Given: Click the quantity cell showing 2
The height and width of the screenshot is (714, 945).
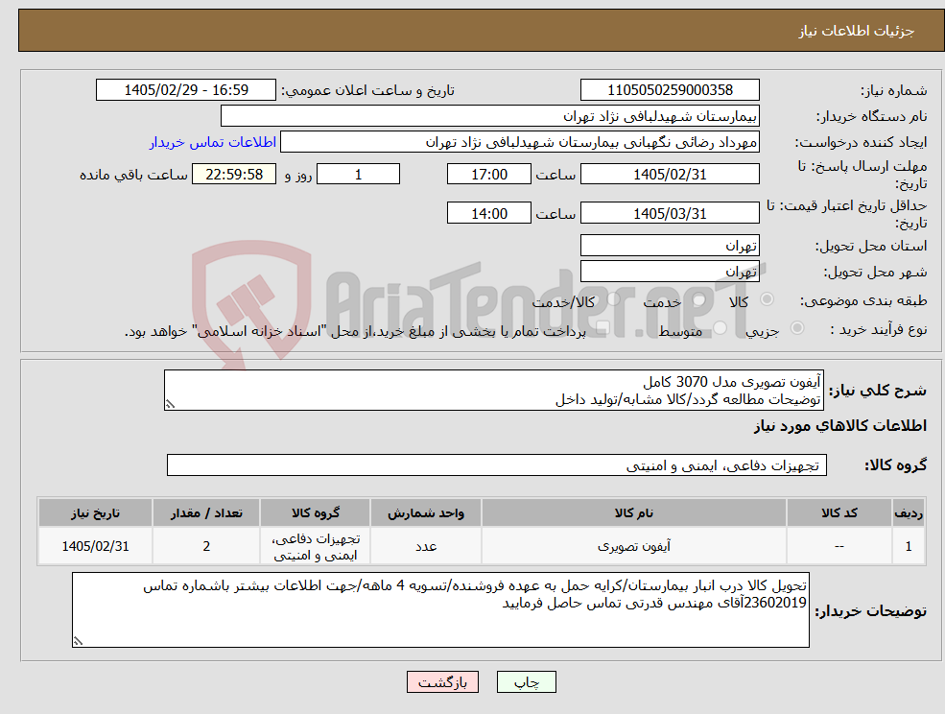Looking at the screenshot, I should point(206,546).
